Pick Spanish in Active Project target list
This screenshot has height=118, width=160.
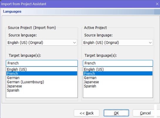pyautogui.click(x=118, y=86)
